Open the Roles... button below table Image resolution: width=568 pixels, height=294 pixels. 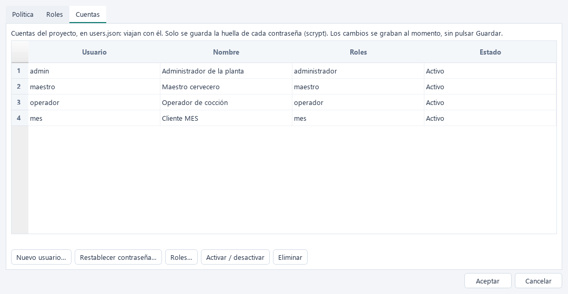(181, 257)
